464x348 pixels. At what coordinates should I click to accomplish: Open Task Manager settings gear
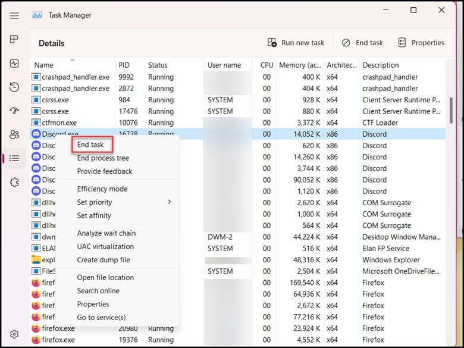tap(14, 335)
